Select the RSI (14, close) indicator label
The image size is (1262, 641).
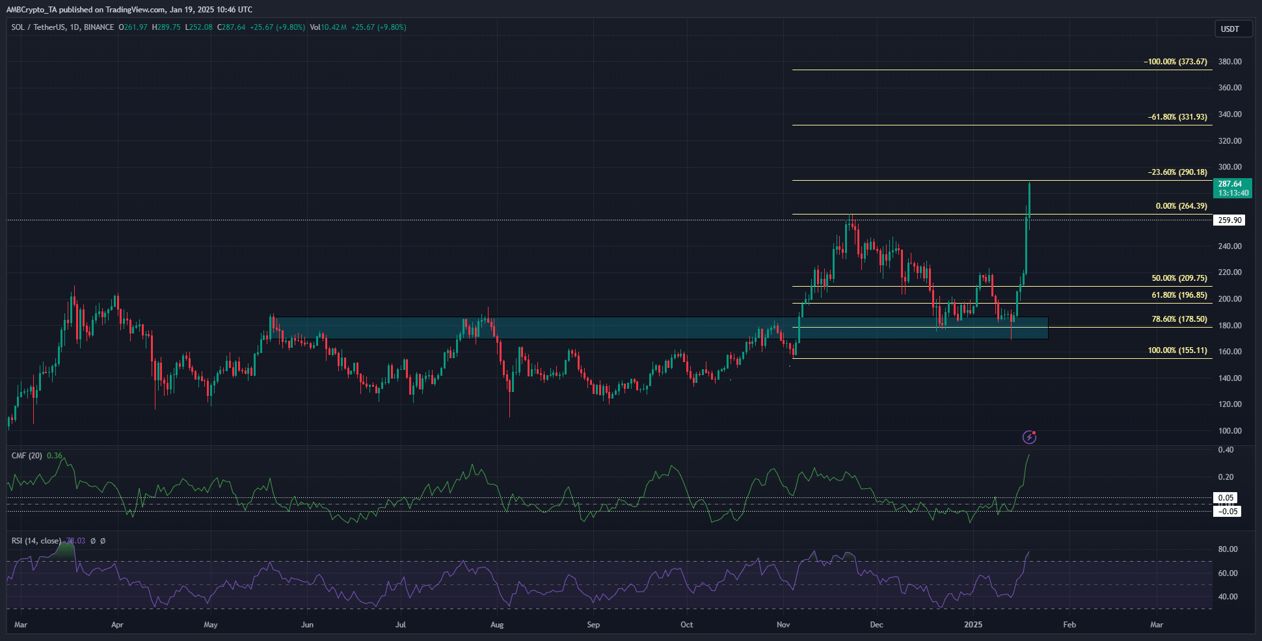point(36,541)
